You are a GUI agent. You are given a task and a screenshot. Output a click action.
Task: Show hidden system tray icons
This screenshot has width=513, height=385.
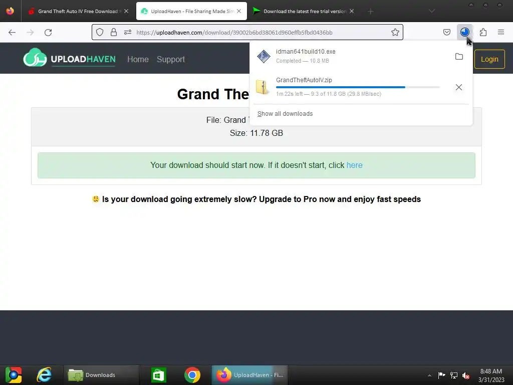[429, 375]
